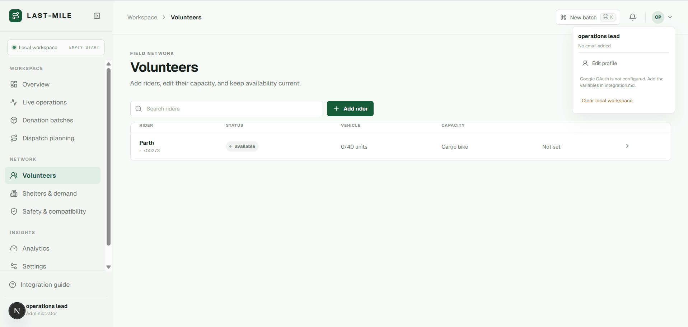Select Volunteers in sidebar
The height and width of the screenshot is (327, 688).
(53, 176)
